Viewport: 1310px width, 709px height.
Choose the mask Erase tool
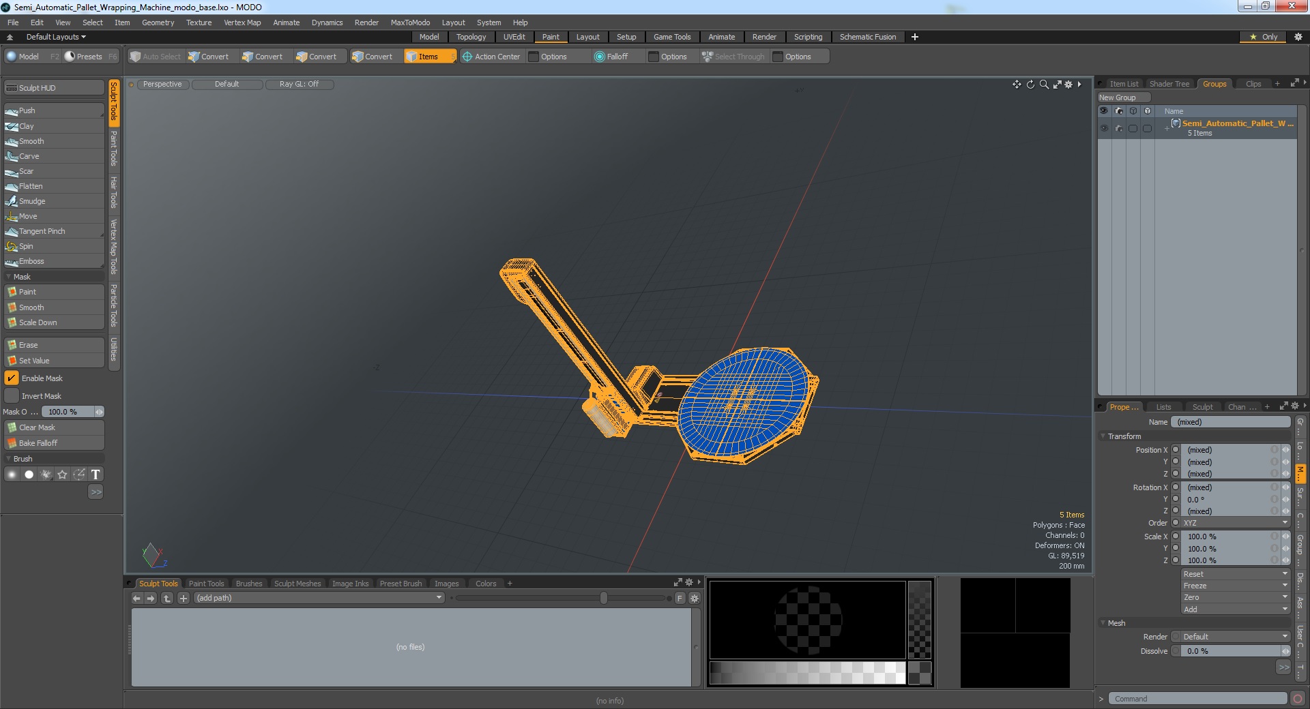(53, 345)
